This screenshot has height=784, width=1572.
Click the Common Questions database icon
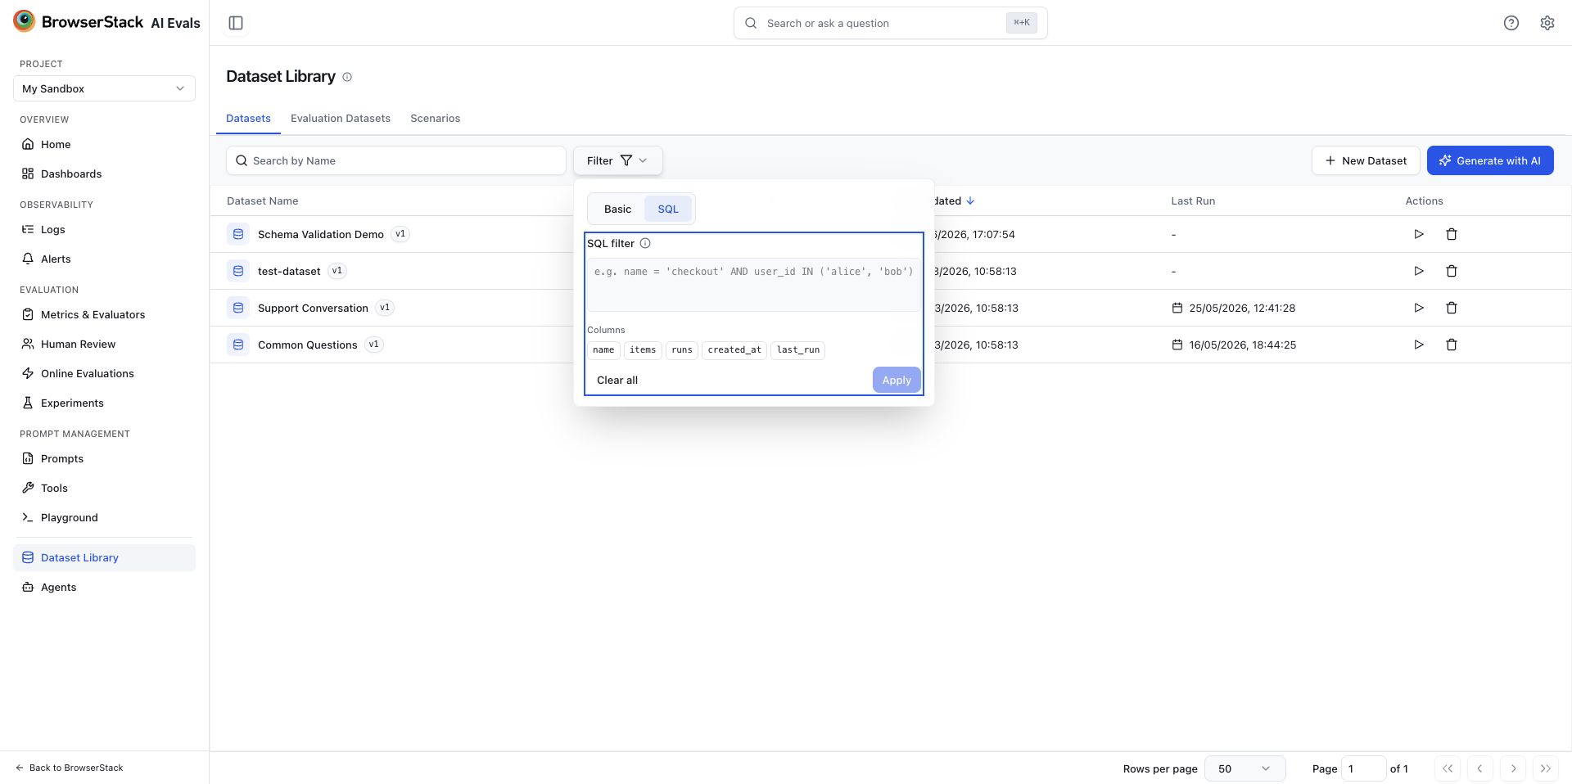click(238, 345)
